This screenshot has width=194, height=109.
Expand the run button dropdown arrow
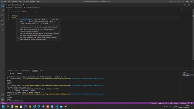point(187,5)
